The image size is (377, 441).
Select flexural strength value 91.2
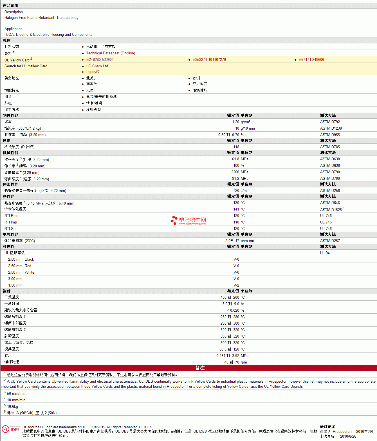(x=235, y=178)
